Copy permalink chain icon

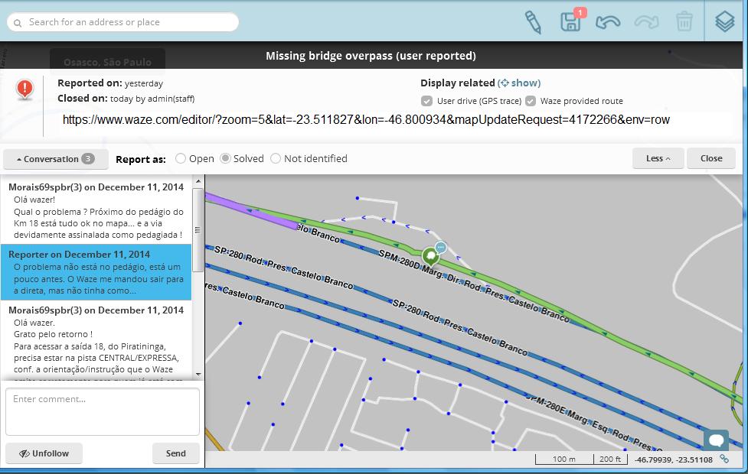(x=724, y=459)
